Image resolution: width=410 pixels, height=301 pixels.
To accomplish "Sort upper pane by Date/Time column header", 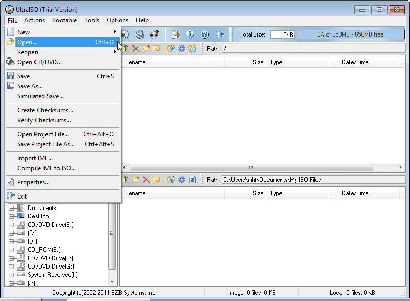I will click(355, 62).
